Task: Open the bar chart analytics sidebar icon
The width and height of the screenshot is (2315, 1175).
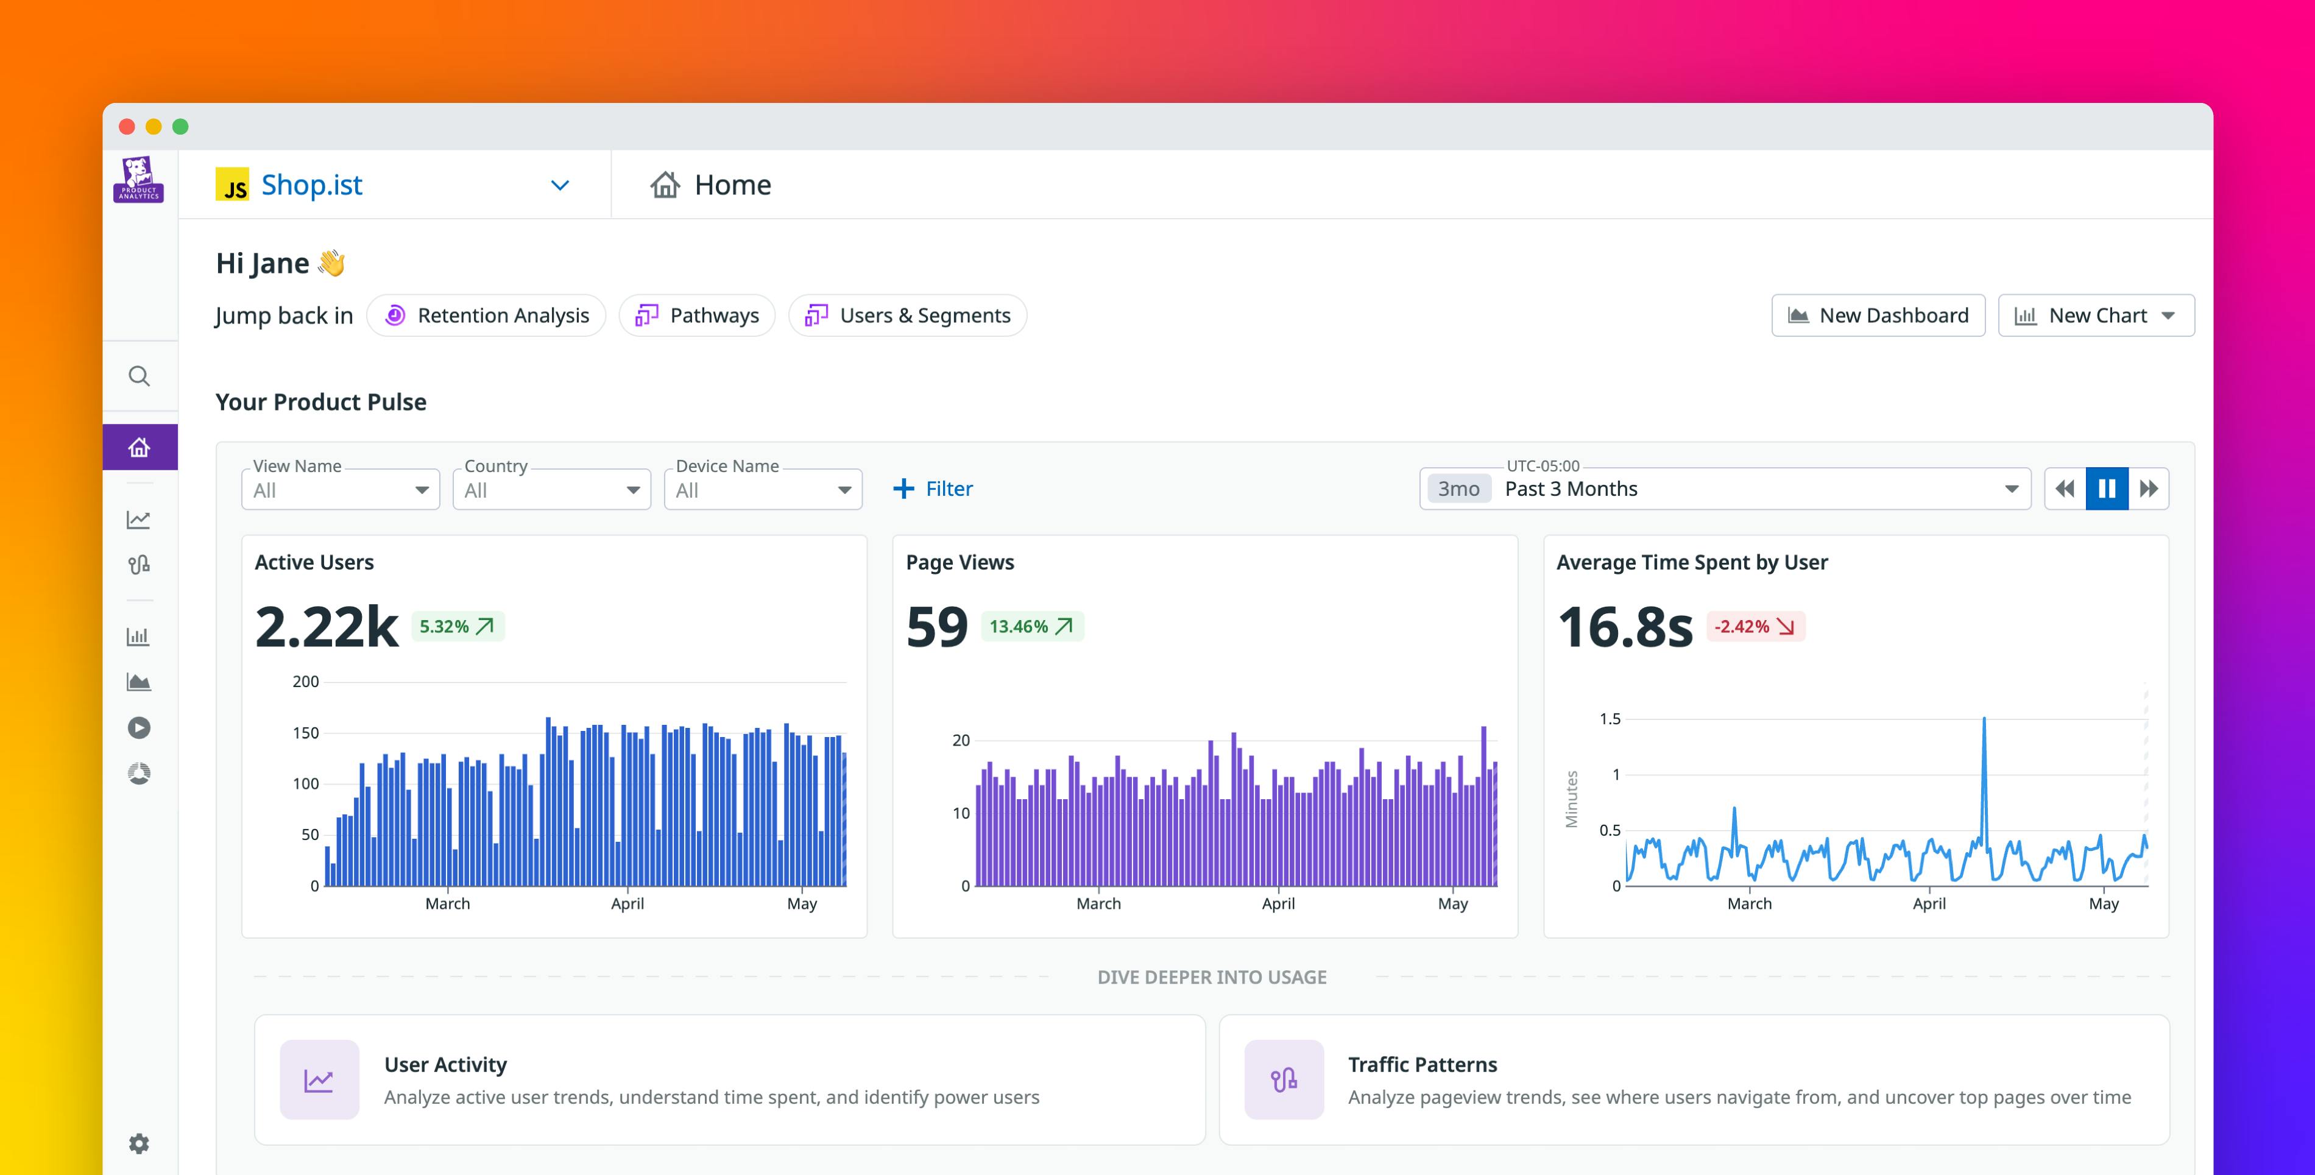Action: [140, 636]
